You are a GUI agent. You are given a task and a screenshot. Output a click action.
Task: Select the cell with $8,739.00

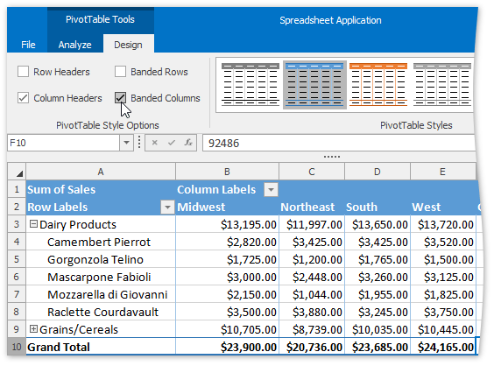tap(312, 329)
